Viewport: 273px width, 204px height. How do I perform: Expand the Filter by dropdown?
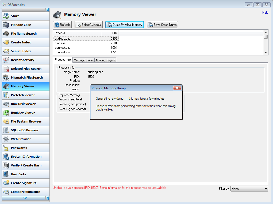pos(249,189)
